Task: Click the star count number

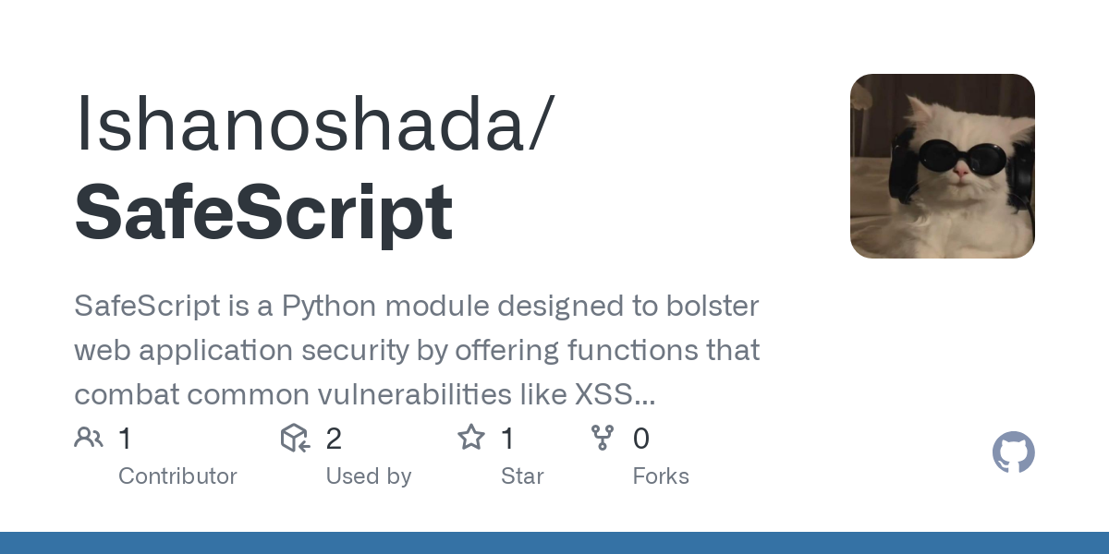Action: pos(507,439)
